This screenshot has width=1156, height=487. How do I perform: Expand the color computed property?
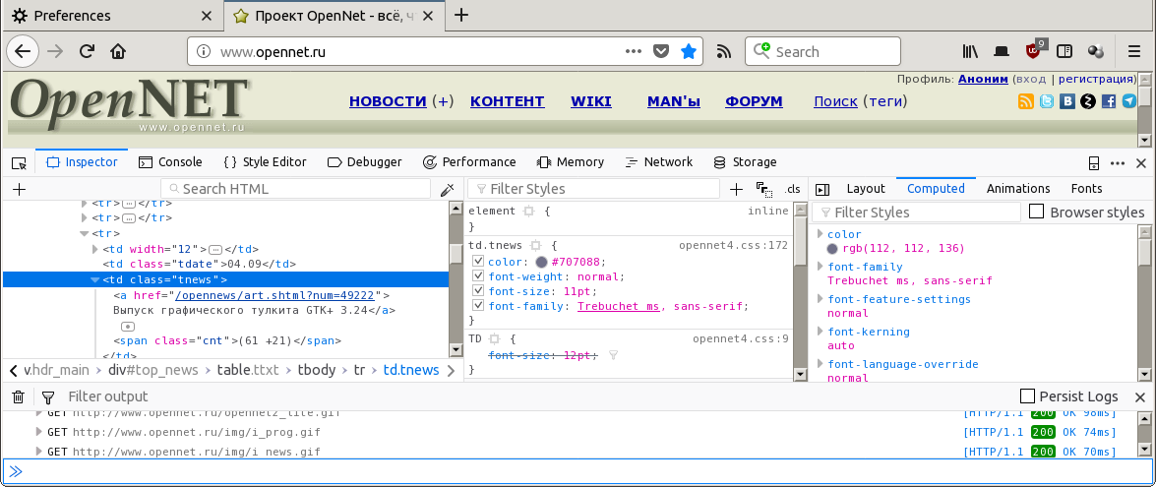point(820,234)
